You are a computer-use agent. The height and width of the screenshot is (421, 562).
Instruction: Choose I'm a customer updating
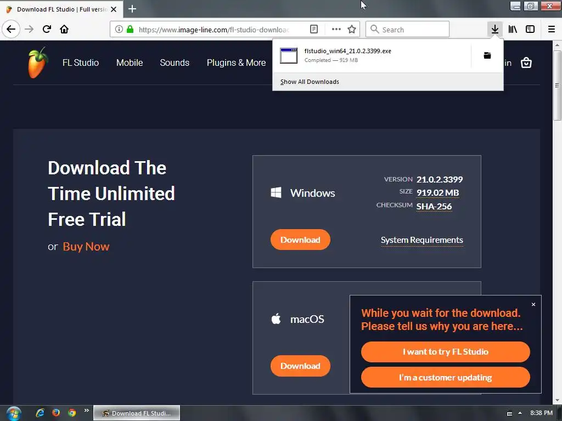click(446, 377)
